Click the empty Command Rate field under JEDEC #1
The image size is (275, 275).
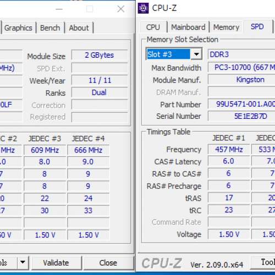point(229,222)
